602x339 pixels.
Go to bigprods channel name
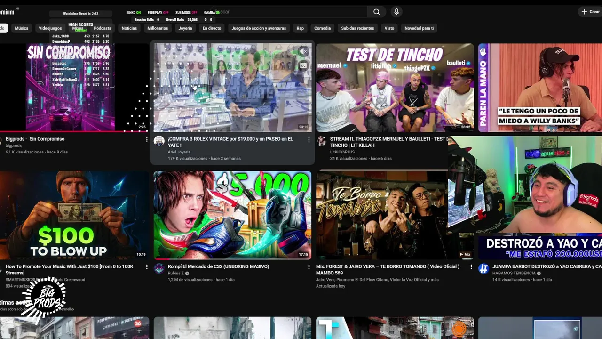(x=14, y=145)
